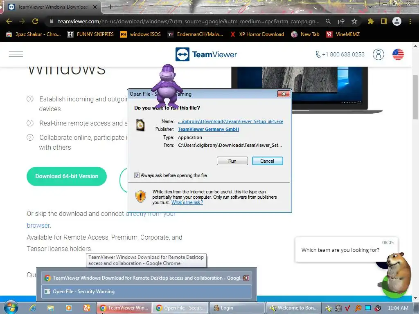Screen dimensions: 419x314
Task: Switch to Welcome to Bon... taskbar button
Action: [x=293, y=308]
